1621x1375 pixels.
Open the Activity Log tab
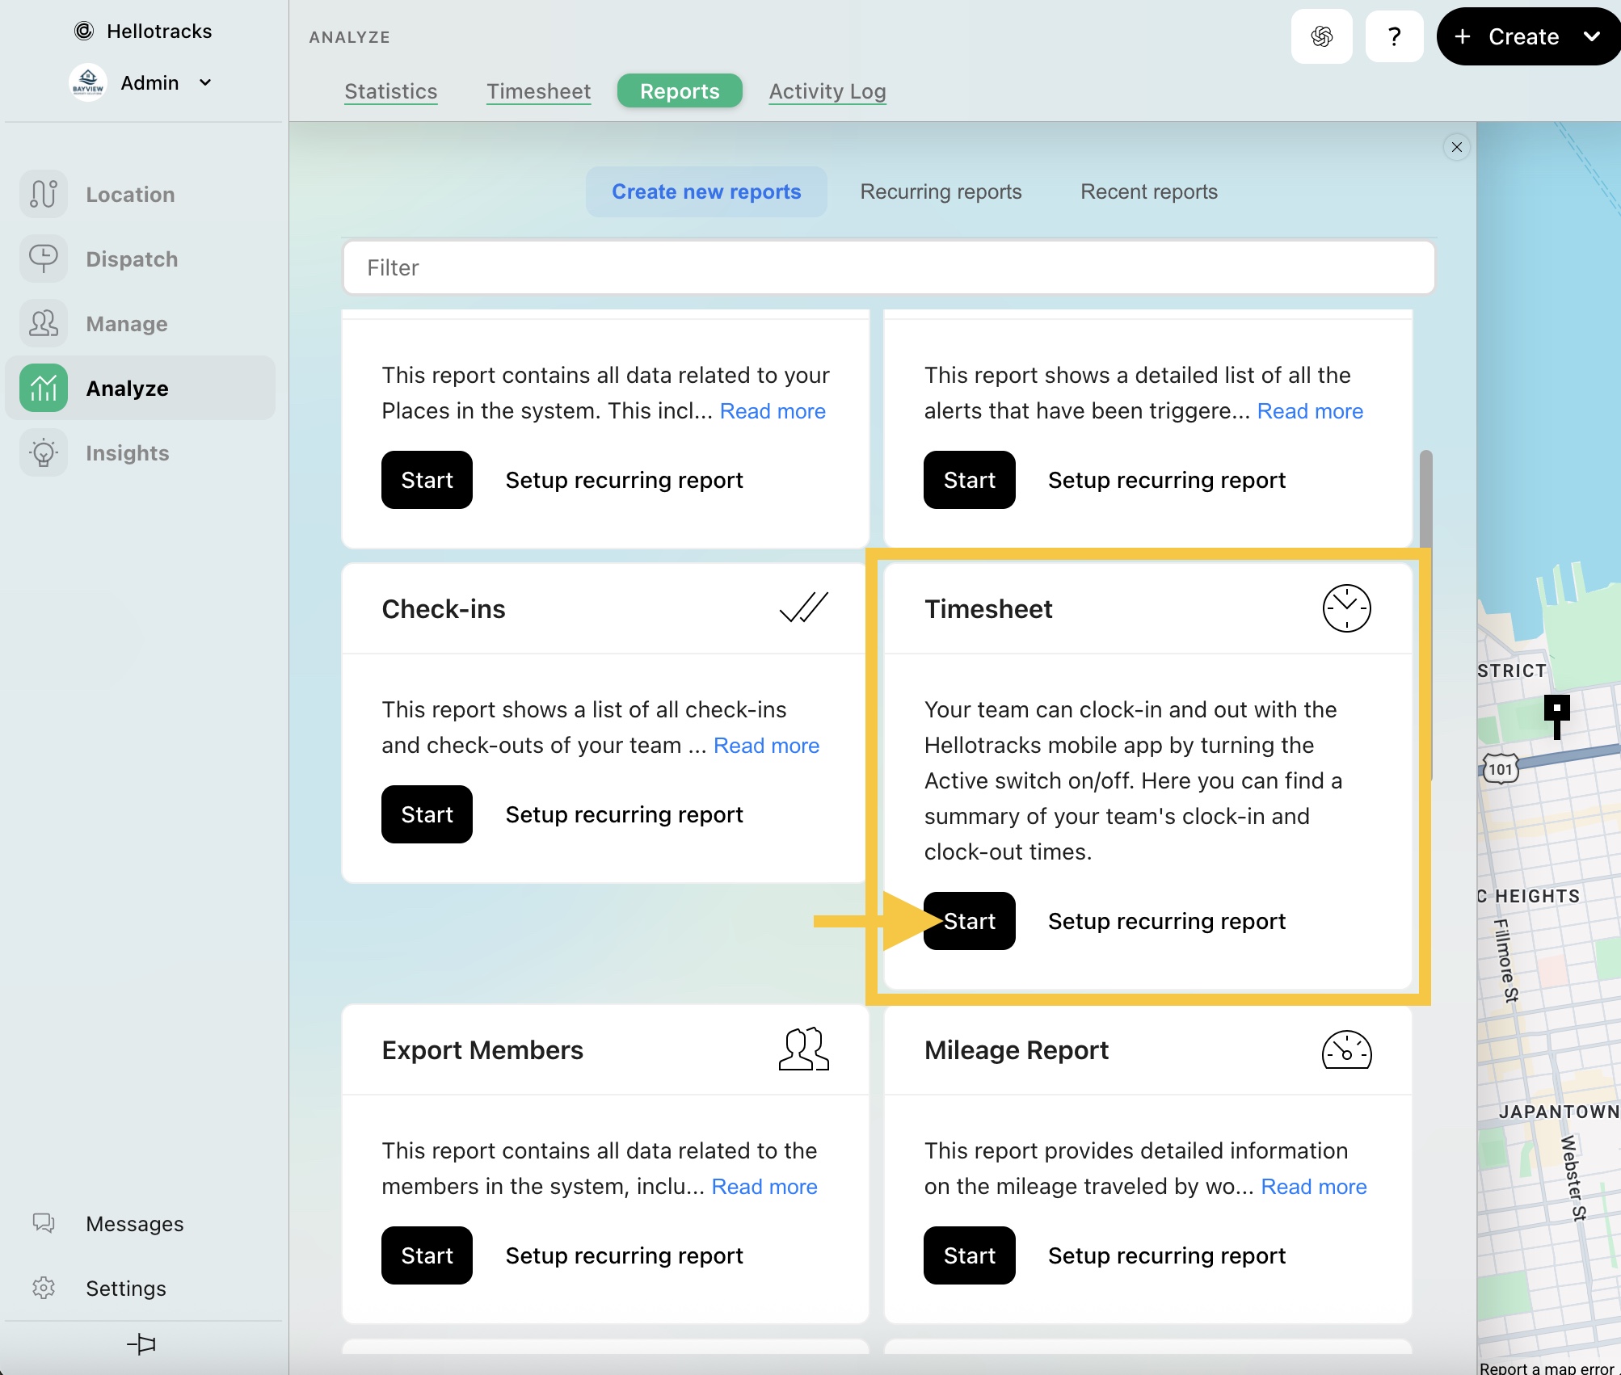(827, 91)
